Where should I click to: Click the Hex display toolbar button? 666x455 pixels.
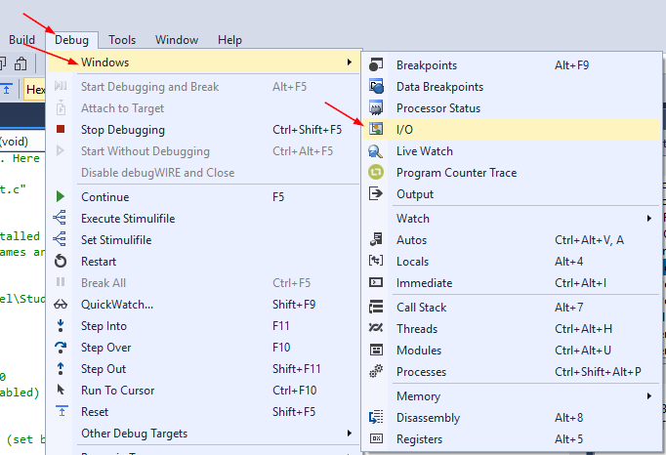[x=35, y=89]
